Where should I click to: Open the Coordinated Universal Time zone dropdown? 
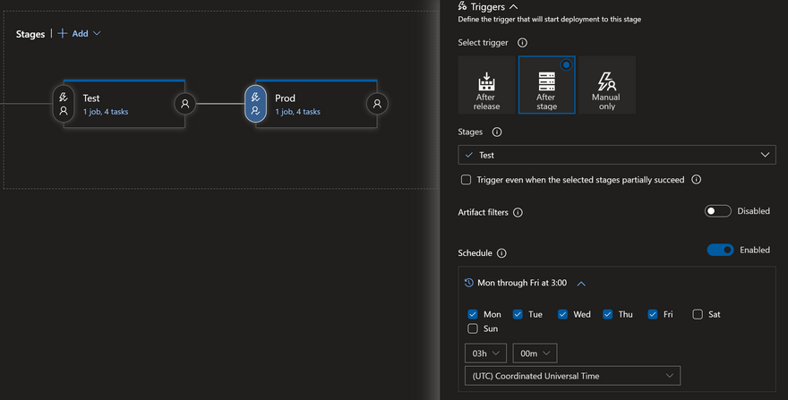pyautogui.click(x=572, y=376)
